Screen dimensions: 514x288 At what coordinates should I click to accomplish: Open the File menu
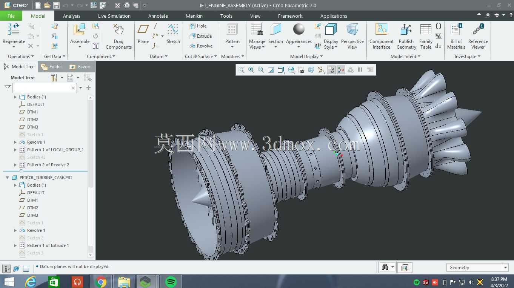coord(11,16)
